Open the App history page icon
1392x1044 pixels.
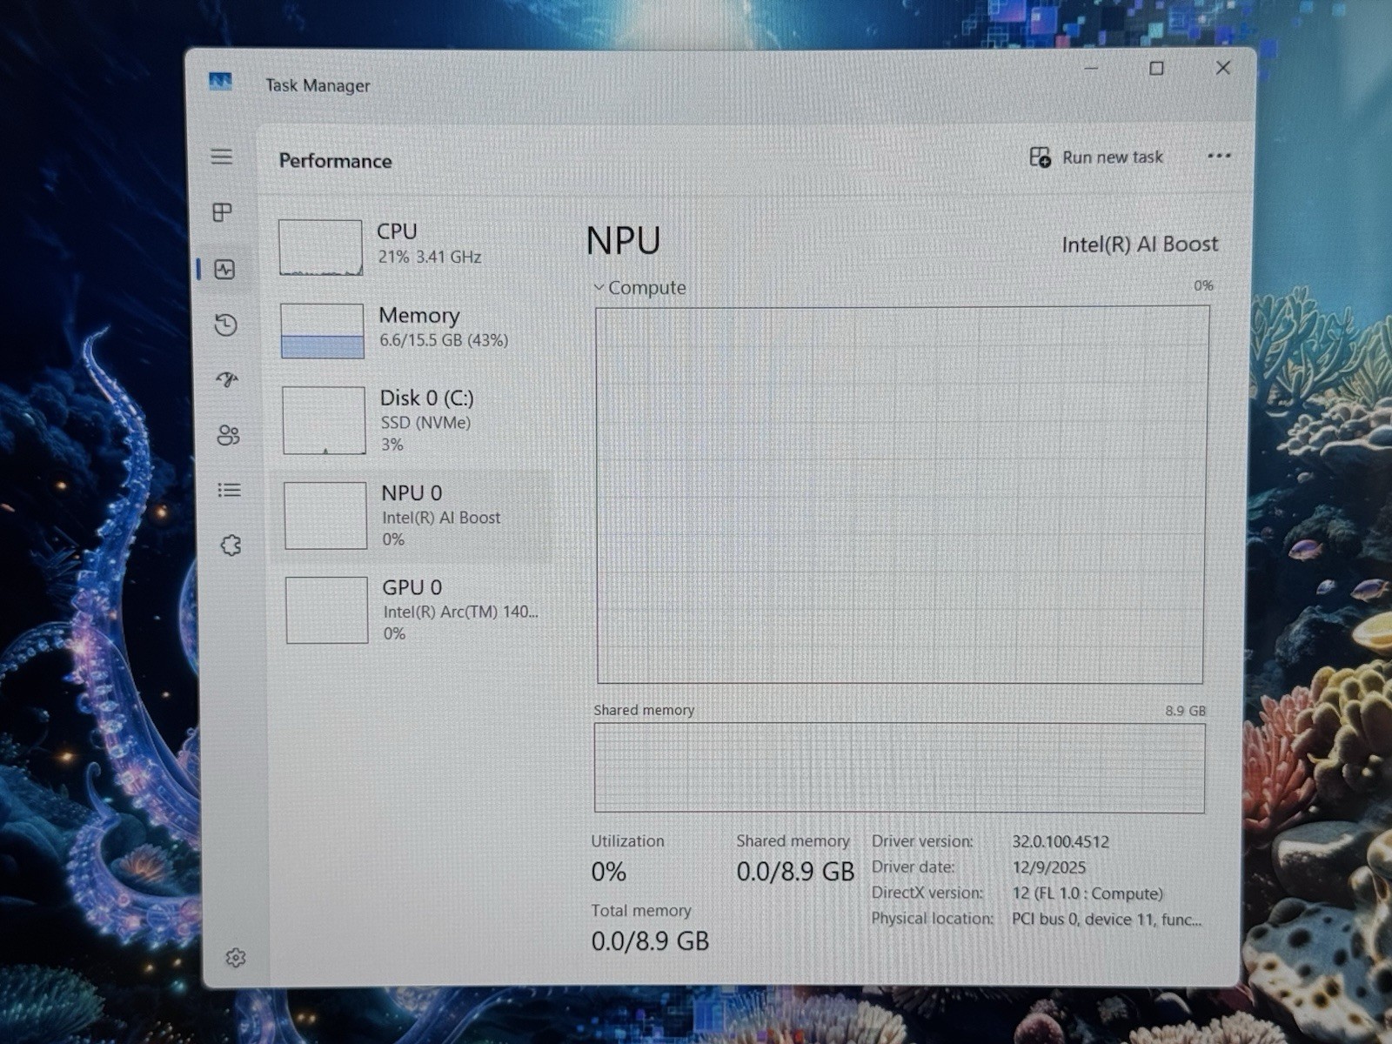(225, 325)
